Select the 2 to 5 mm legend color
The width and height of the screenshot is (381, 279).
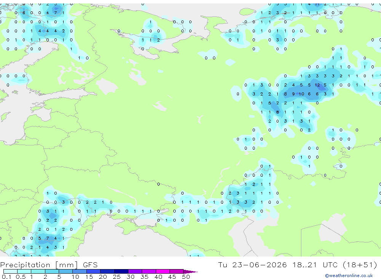52,271
